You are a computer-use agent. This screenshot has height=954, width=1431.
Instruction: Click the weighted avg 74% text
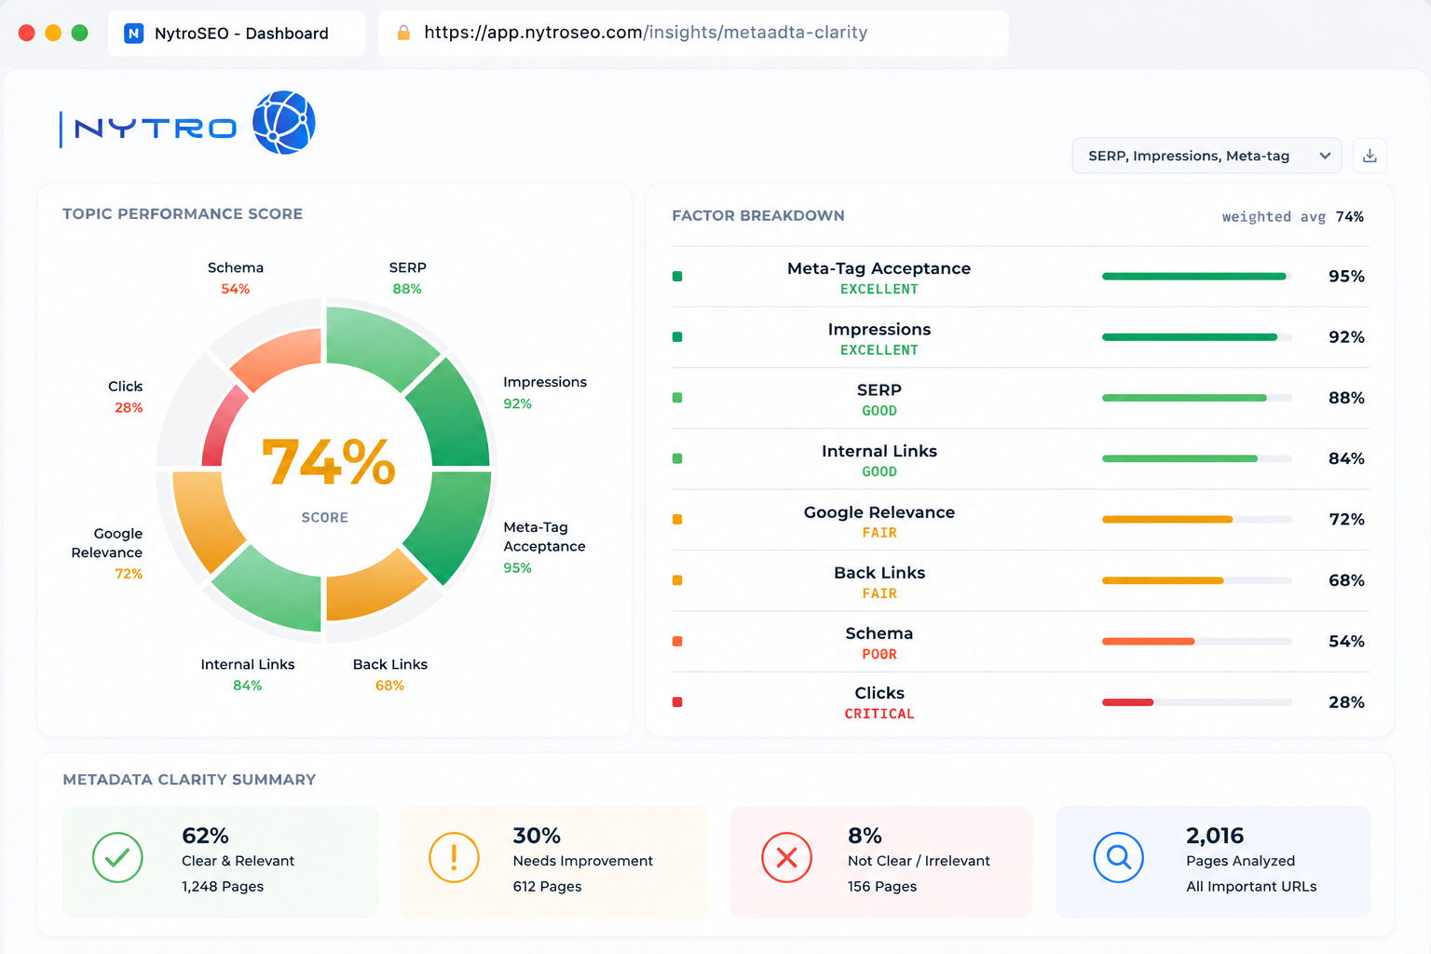(x=1292, y=217)
